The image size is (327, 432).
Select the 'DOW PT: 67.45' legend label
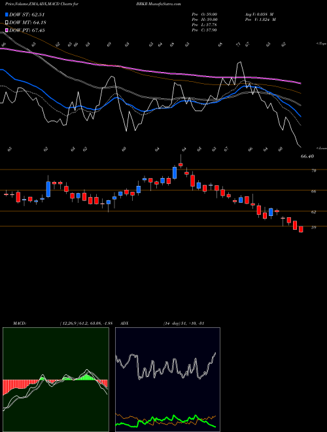tap(27, 30)
